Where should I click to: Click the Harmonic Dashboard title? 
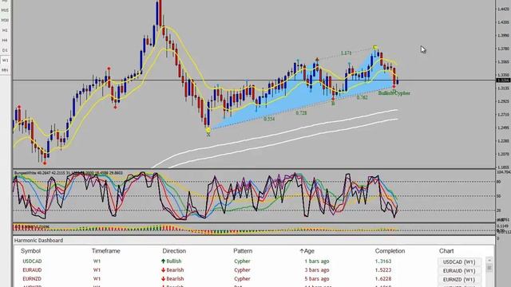tap(39, 241)
